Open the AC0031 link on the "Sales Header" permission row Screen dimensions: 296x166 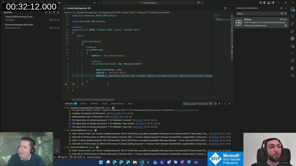[x=142, y=124]
